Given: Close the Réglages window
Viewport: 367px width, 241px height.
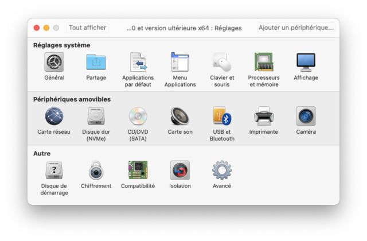Looking at the screenshot, I should tap(37, 28).
